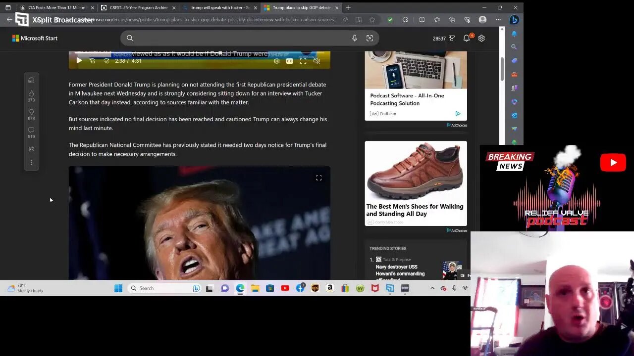
Task: Toggle closed captions on the video
Action: pos(289,61)
